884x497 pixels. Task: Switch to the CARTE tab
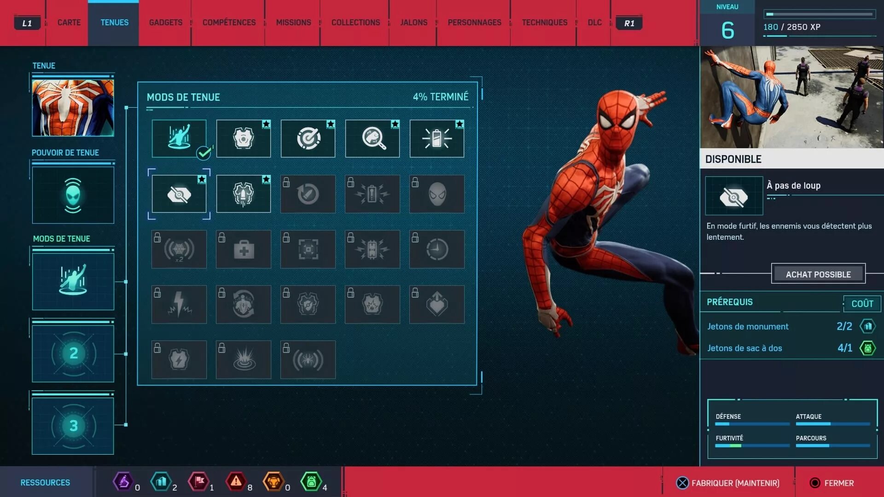69,23
